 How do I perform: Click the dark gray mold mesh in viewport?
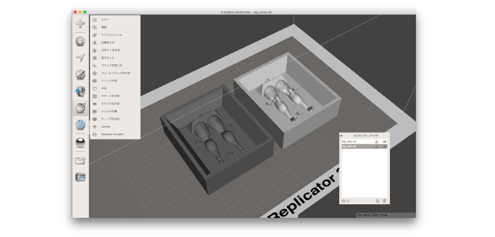click(x=216, y=140)
